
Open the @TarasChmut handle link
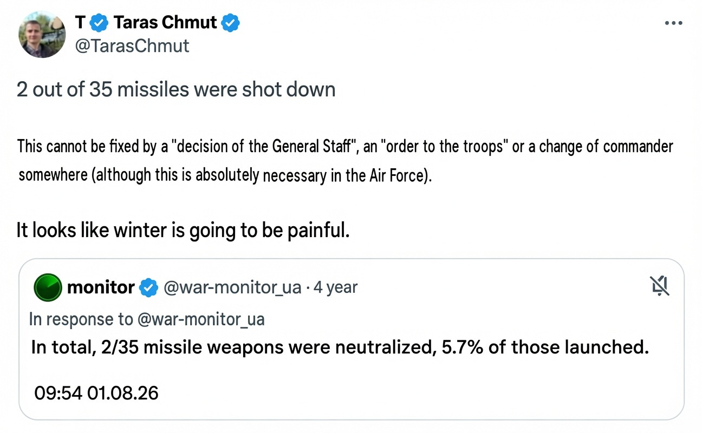click(132, 45)
